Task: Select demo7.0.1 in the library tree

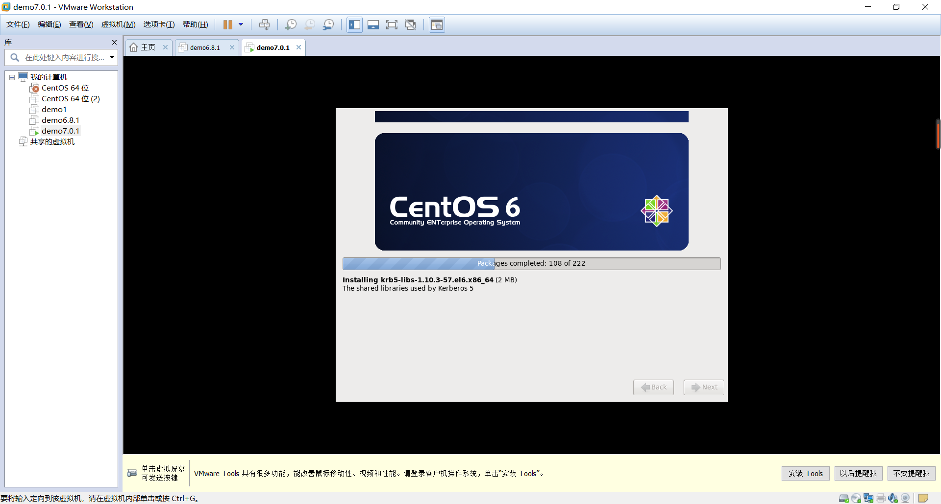Action: click(60, 131)
